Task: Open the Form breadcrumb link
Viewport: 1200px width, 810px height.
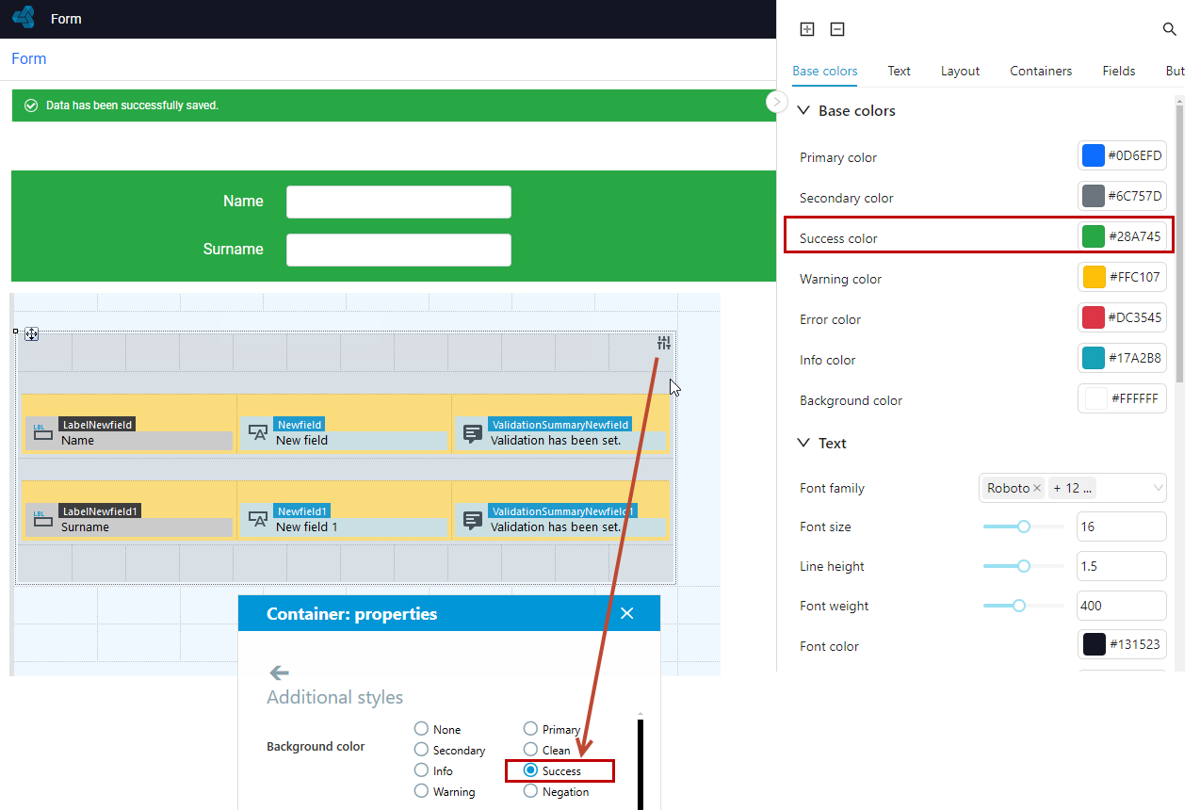Action: pyautogui.click(x=29, y=58)
